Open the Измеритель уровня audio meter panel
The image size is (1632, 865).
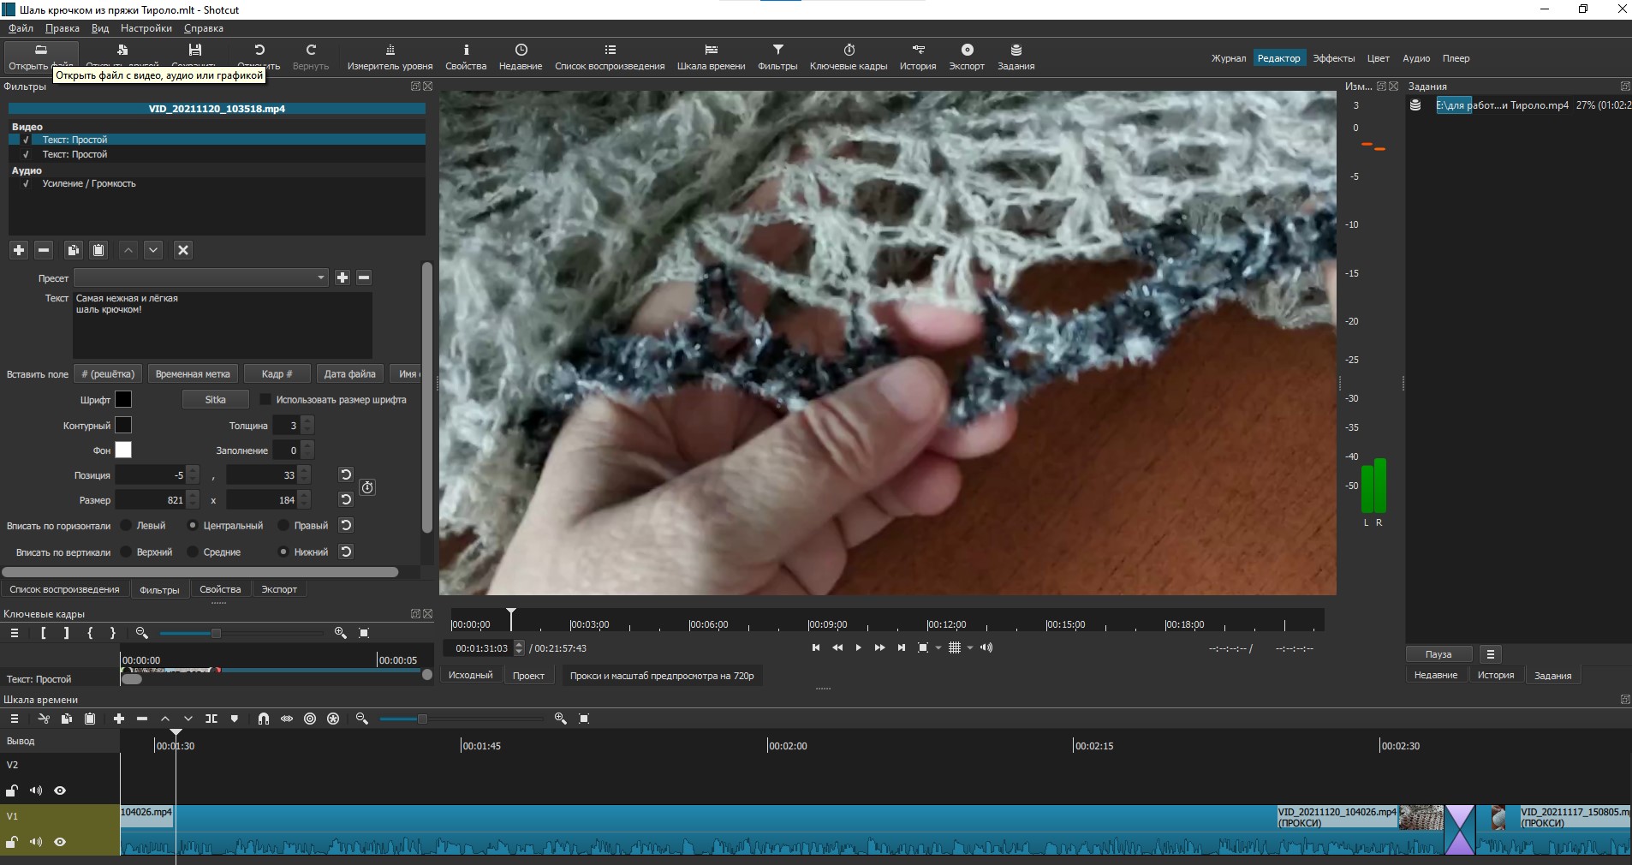[390, 57]
